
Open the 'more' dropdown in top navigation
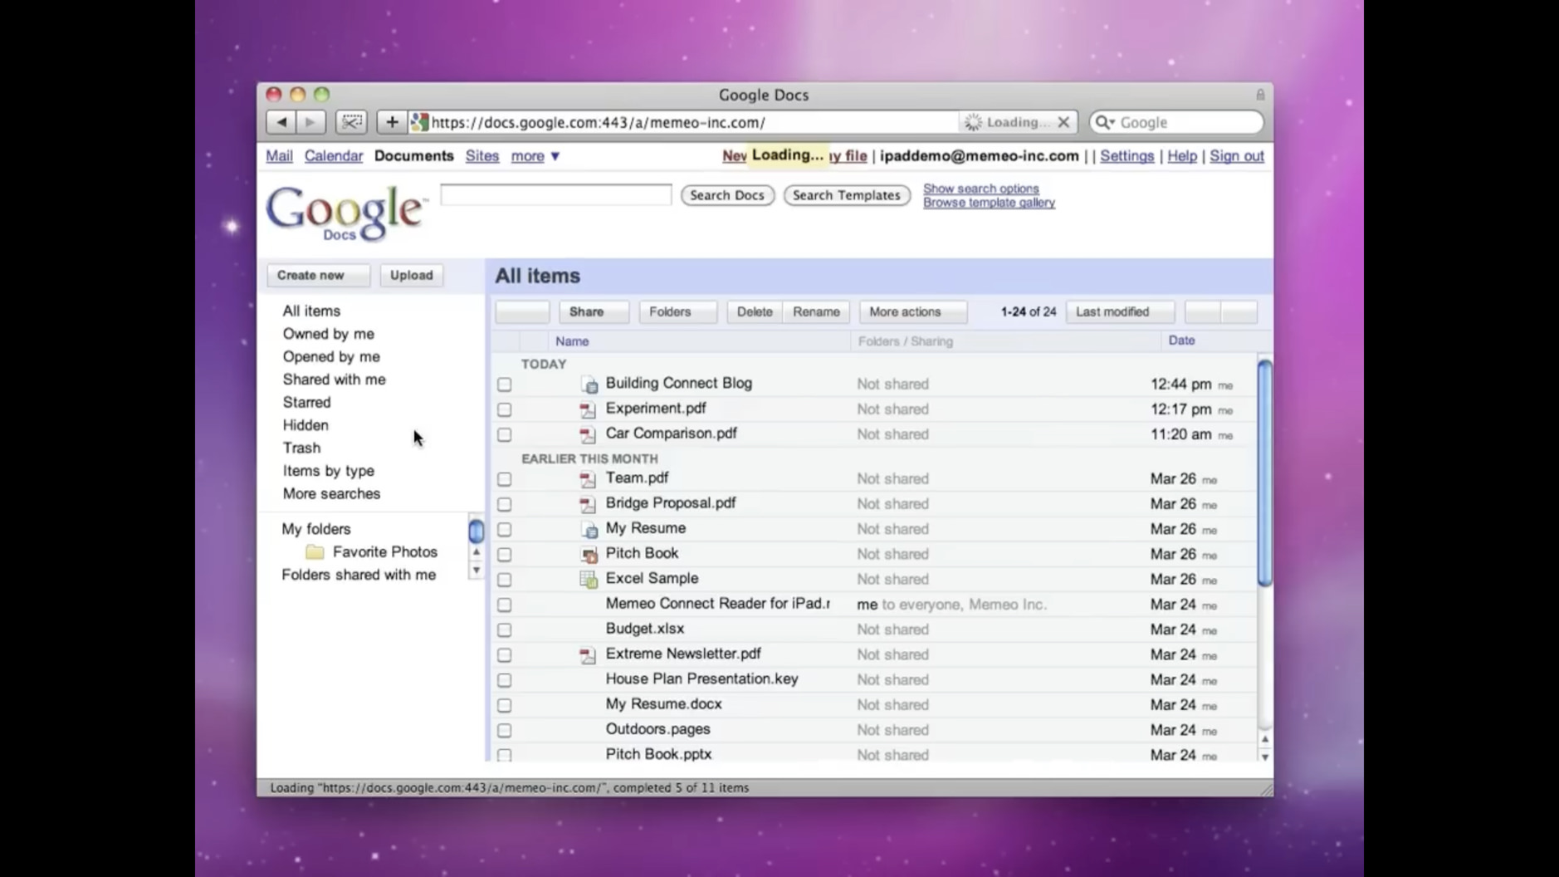tap(535, 156)
